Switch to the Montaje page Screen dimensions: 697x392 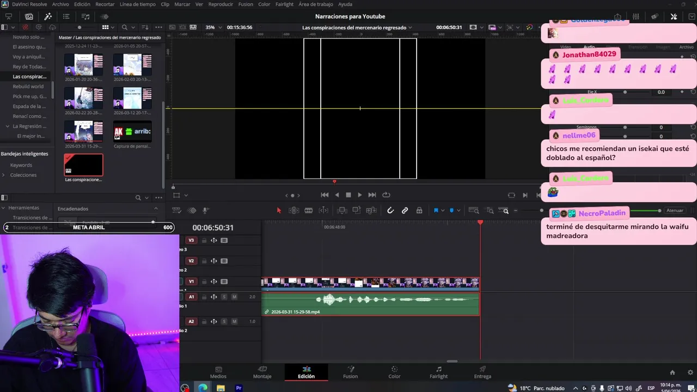coord(262,372)
